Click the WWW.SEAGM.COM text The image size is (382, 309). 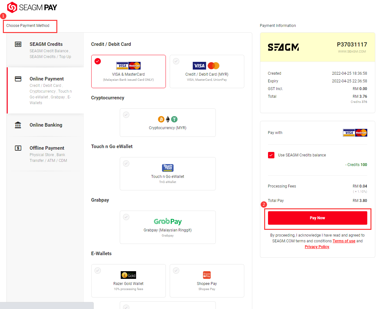point(352,52)
